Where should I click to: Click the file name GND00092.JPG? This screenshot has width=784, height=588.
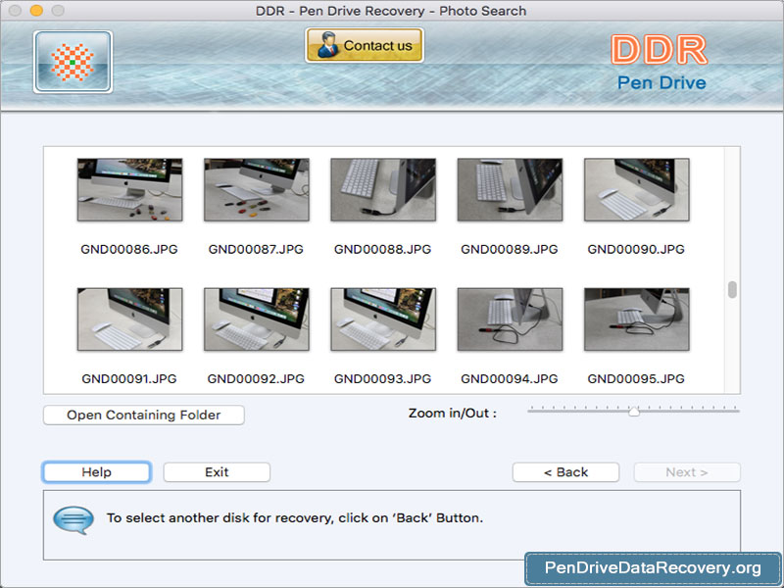point(256,378)
